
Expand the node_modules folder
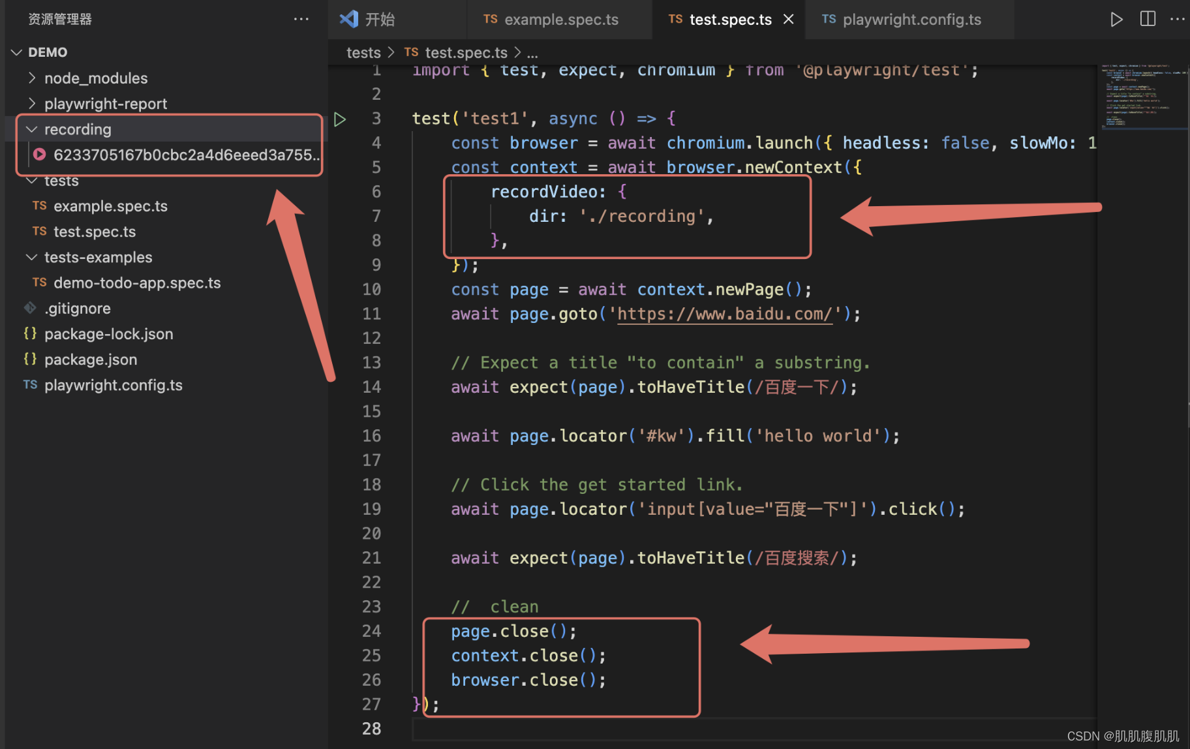click(32, 78)
